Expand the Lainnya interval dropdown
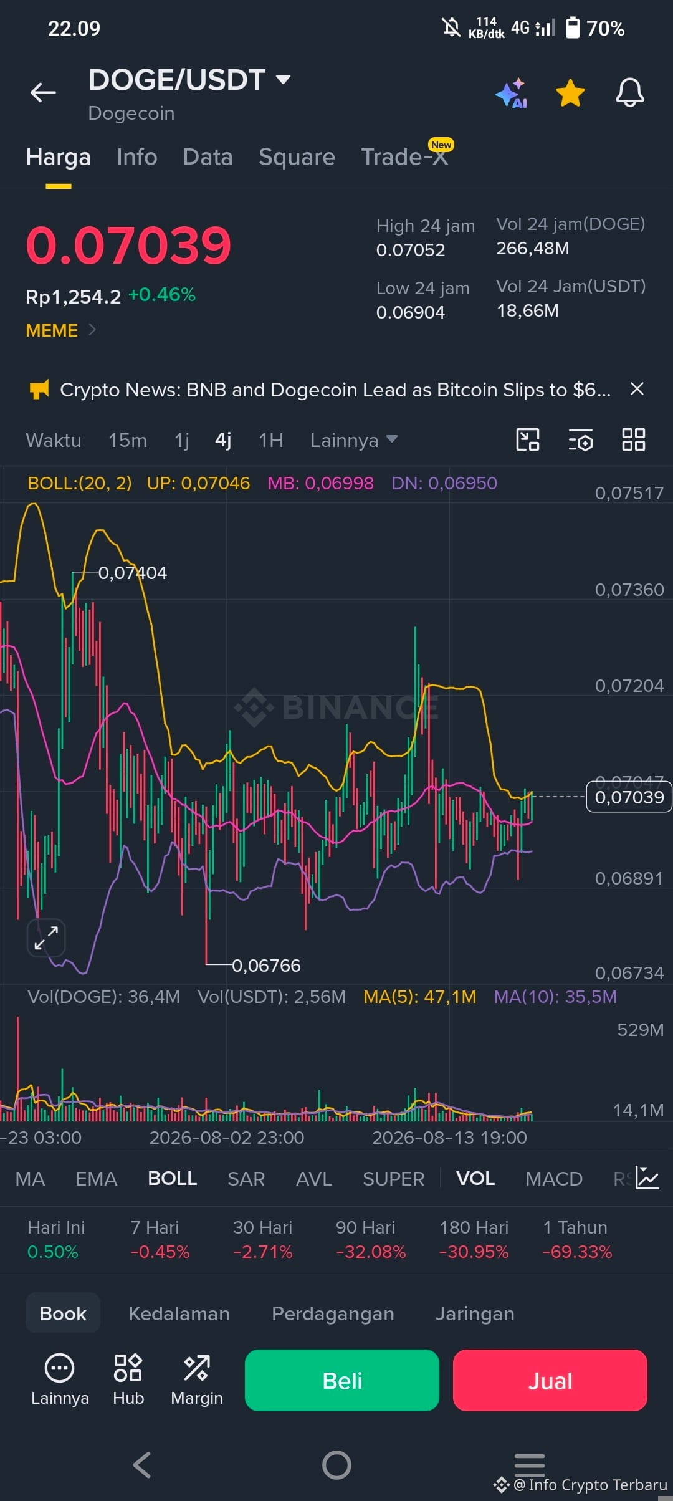The width and height of the screenshot is (673, 1501). click(354, 440)
